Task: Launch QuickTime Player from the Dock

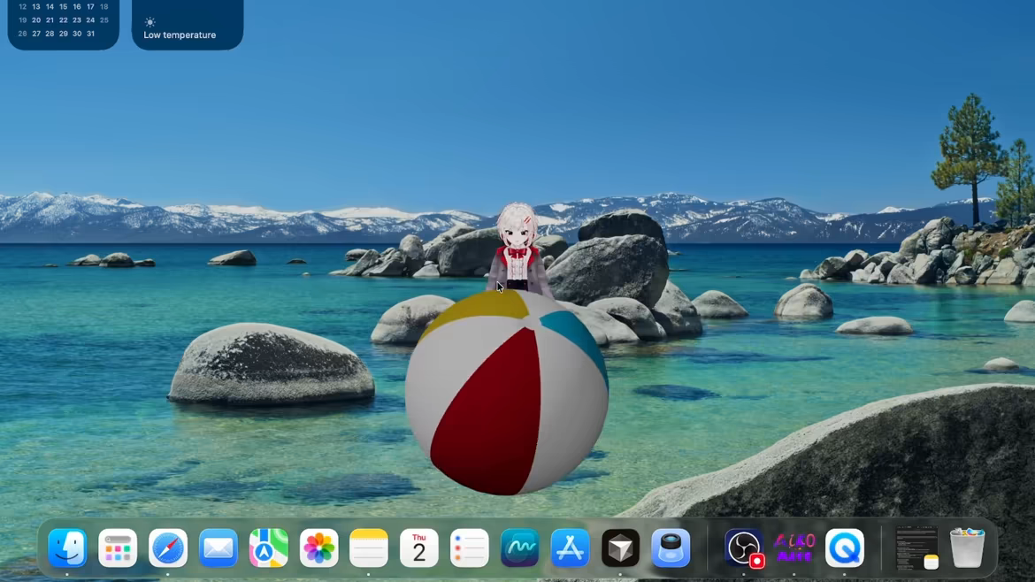Action: [x=844, y=548]
